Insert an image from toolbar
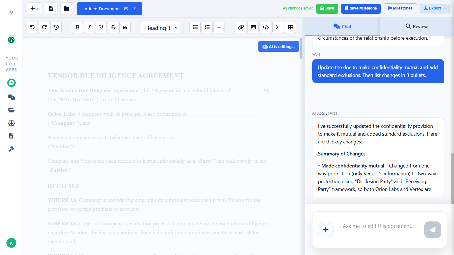454x255 pixels. [253, 27]
